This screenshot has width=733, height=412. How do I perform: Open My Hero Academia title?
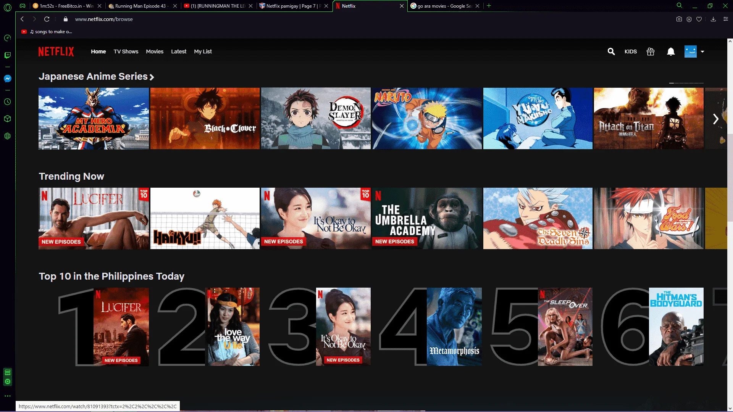[x=94, y=119]
